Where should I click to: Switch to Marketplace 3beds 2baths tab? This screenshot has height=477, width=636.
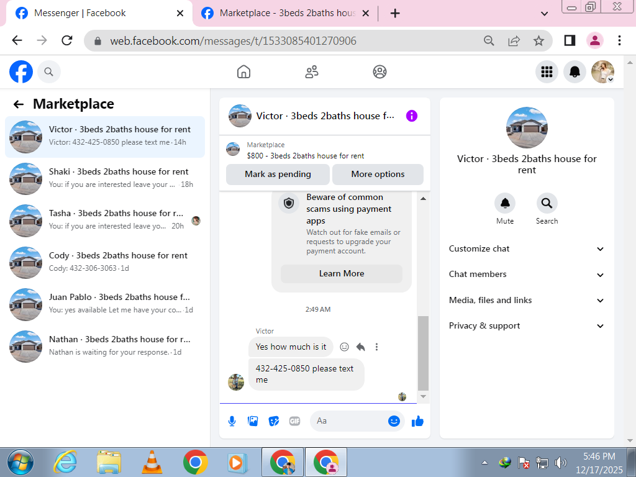(284, 14)
